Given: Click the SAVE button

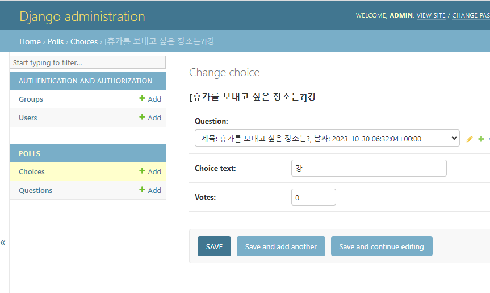Looking at the screenshot, I should [214, 246].
